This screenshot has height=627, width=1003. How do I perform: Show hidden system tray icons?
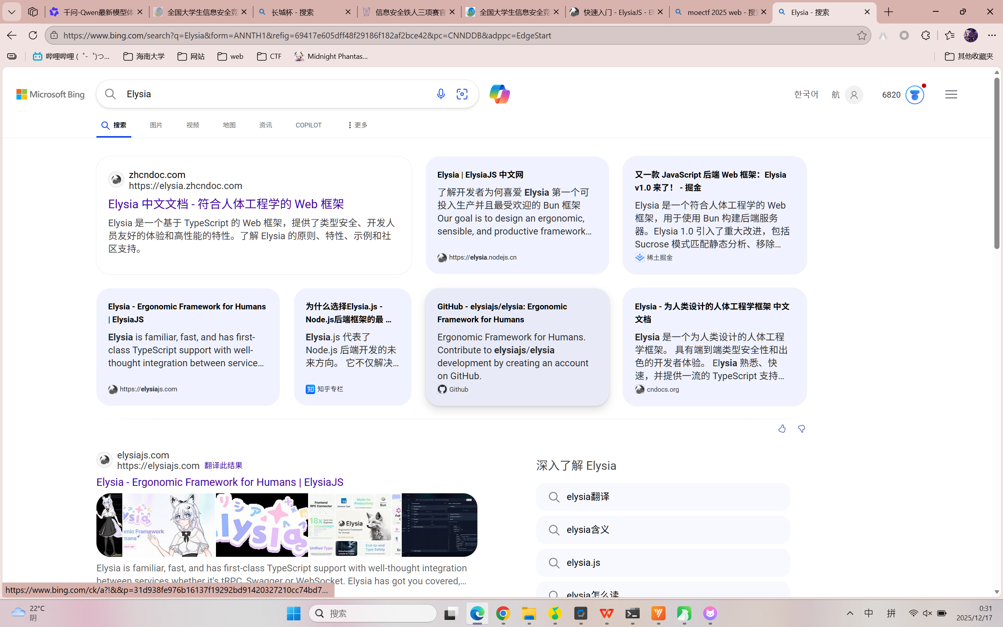(x=850, y=613)
